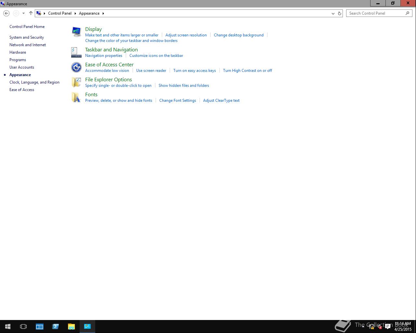The width and height of the screenshot is (416, 333).
Task: Click Make text and other items larger or smaller
Action: (122, 35)
